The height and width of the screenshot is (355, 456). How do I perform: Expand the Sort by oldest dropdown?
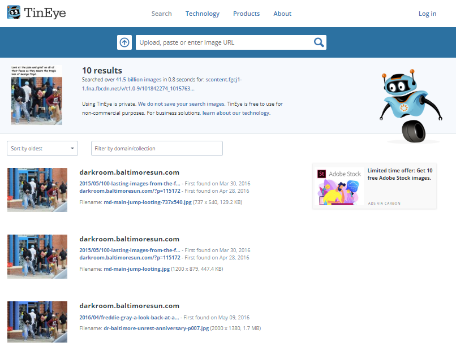click(42, 149)
